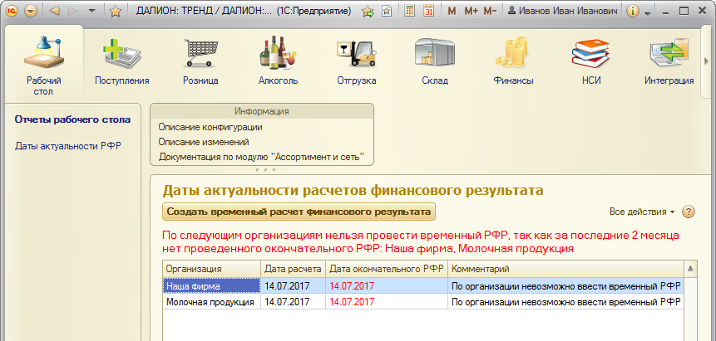Click the M- memory subtract button
Image resolution: width=716 pixels, height=341 pixels.
point(490,12)
